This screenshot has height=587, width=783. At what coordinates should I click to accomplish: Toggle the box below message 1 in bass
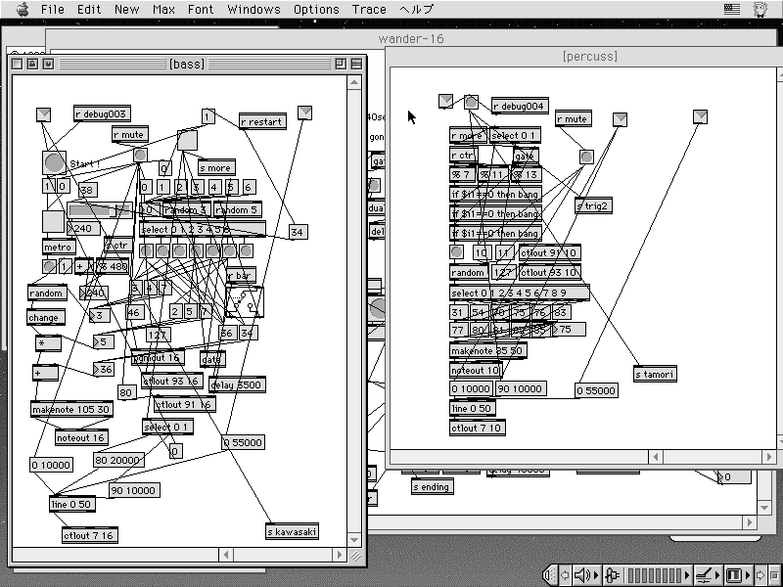[x=187, y=140]
